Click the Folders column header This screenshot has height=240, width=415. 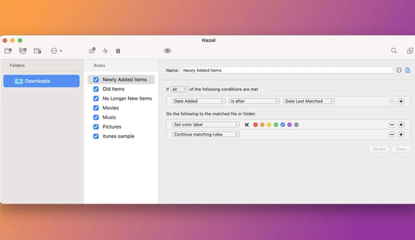(17, 65)
